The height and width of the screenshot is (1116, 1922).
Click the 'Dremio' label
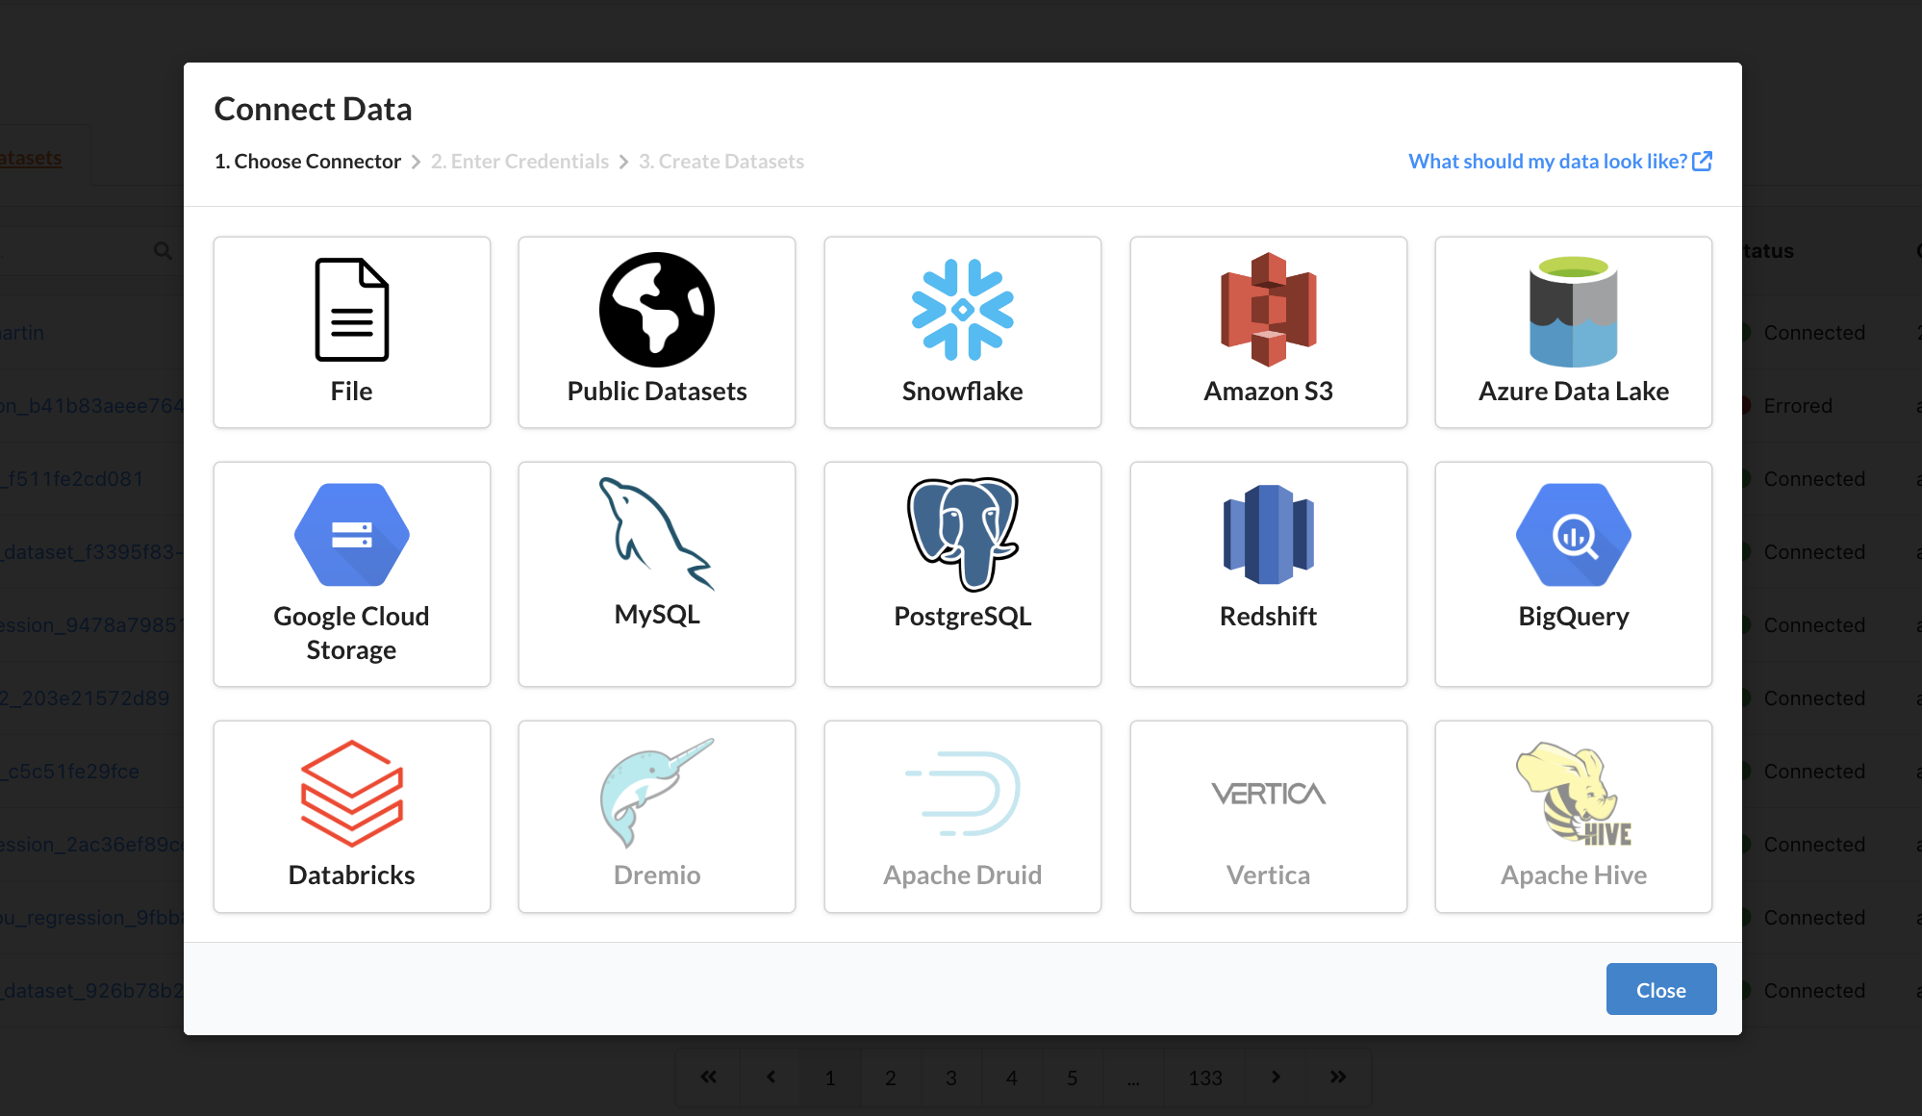[x=657, y=875]
